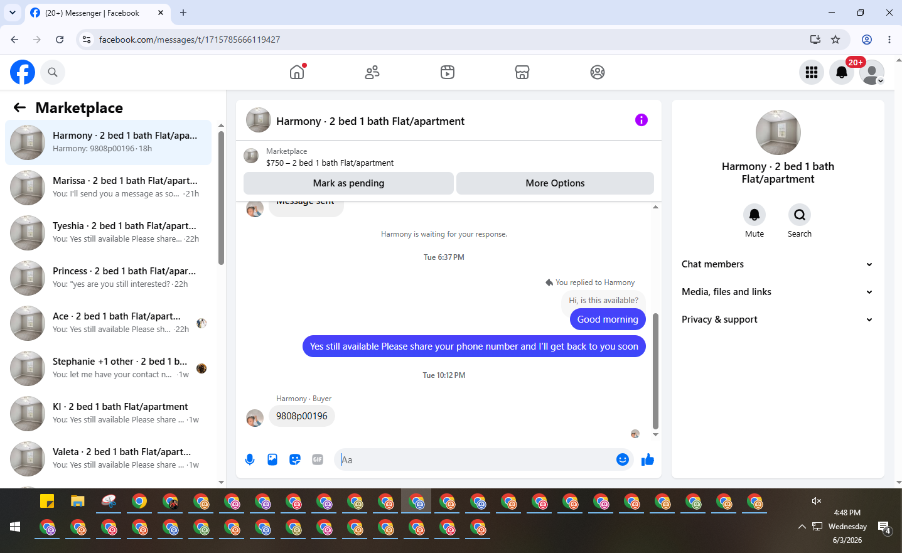This screenshot has width=902, height=553.
Task: Open the Video icon in top navigation
Action: coord(448,72)
